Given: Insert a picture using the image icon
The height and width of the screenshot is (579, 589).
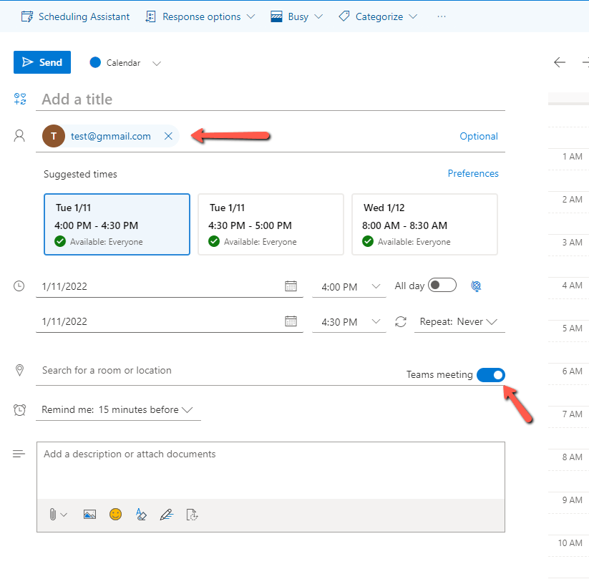Looking at the screenshot, I should click(x=89, y=515).
